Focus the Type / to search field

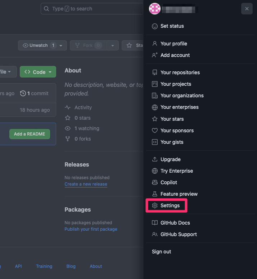(x=92, y=9)
